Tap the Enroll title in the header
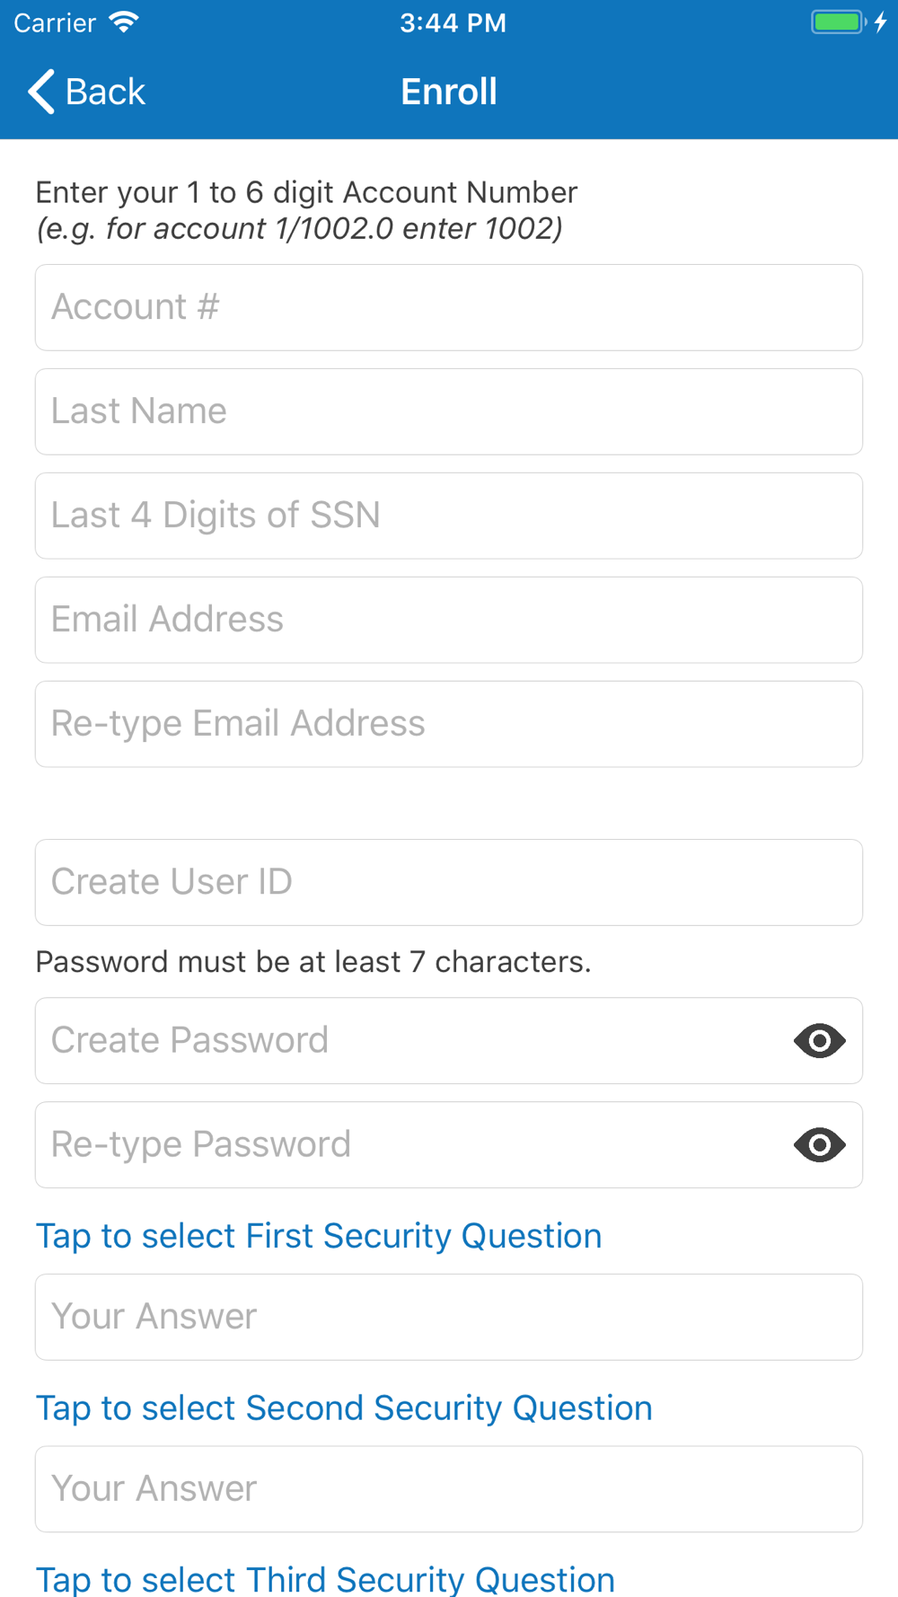 (449, 92)
